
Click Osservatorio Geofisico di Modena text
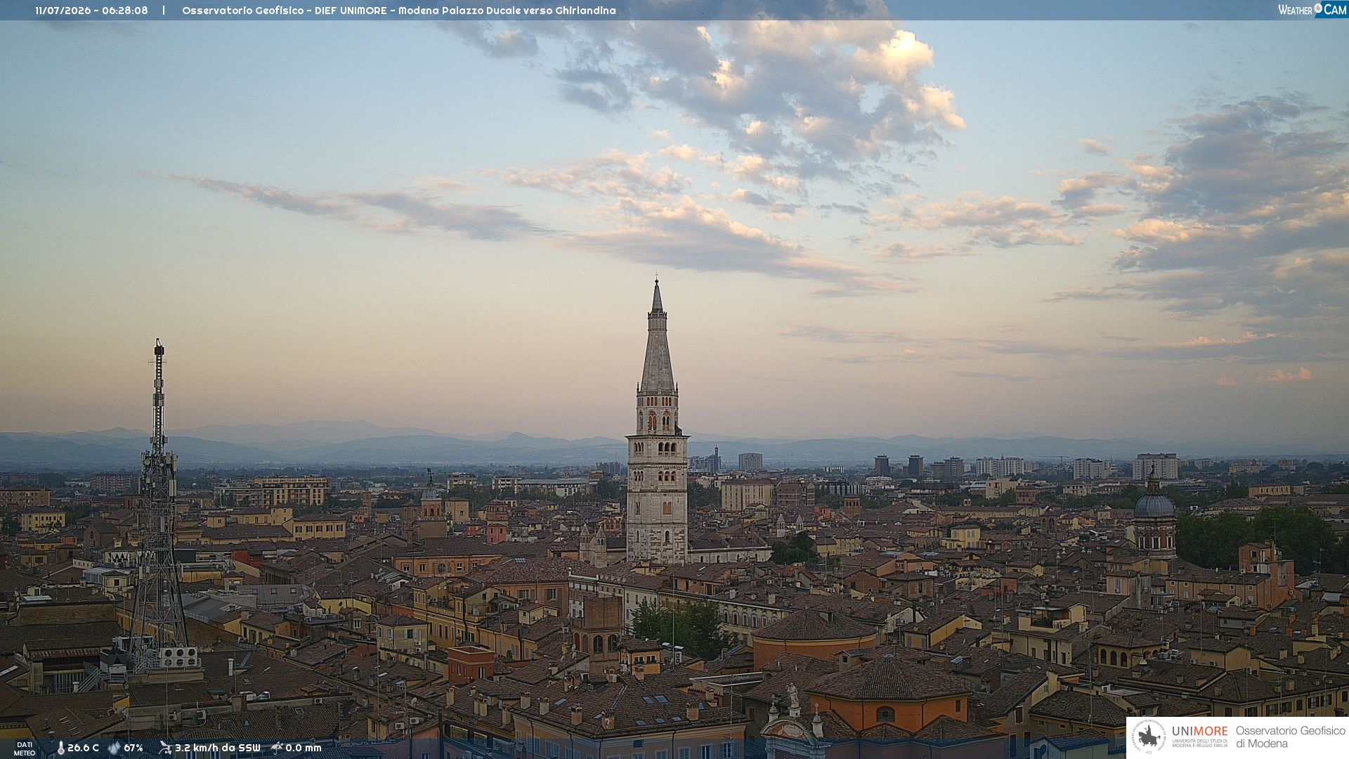coord(1290,737)
